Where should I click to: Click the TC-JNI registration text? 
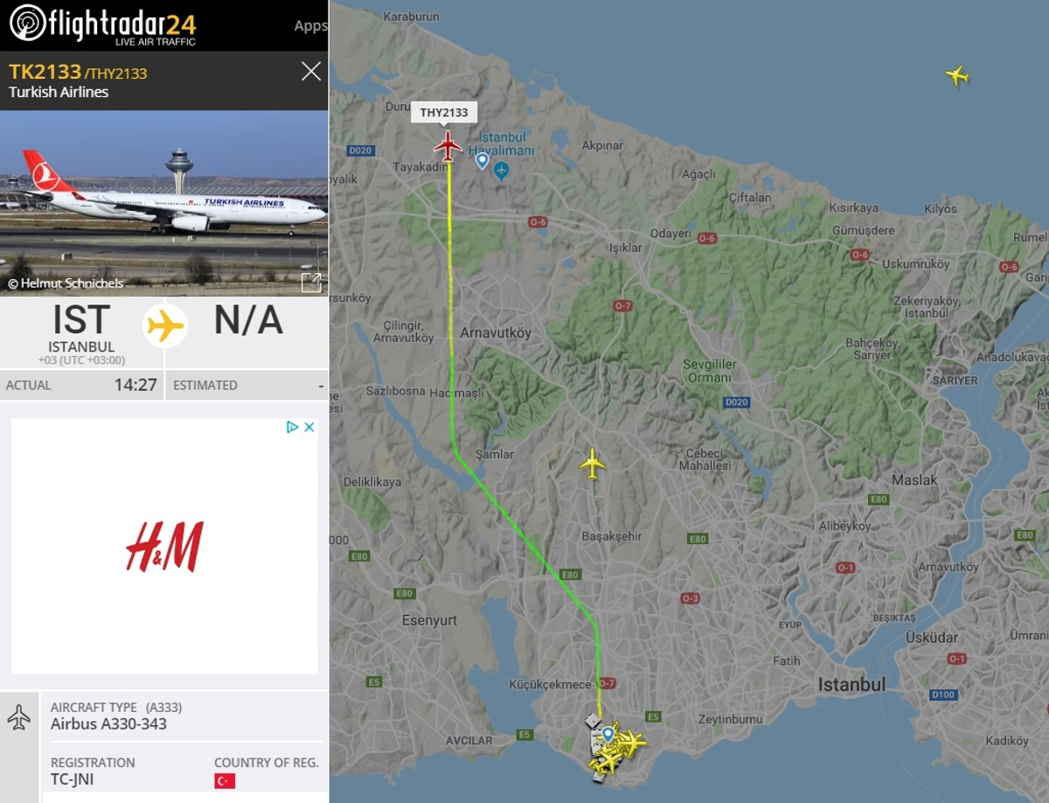tap(73, 779)
